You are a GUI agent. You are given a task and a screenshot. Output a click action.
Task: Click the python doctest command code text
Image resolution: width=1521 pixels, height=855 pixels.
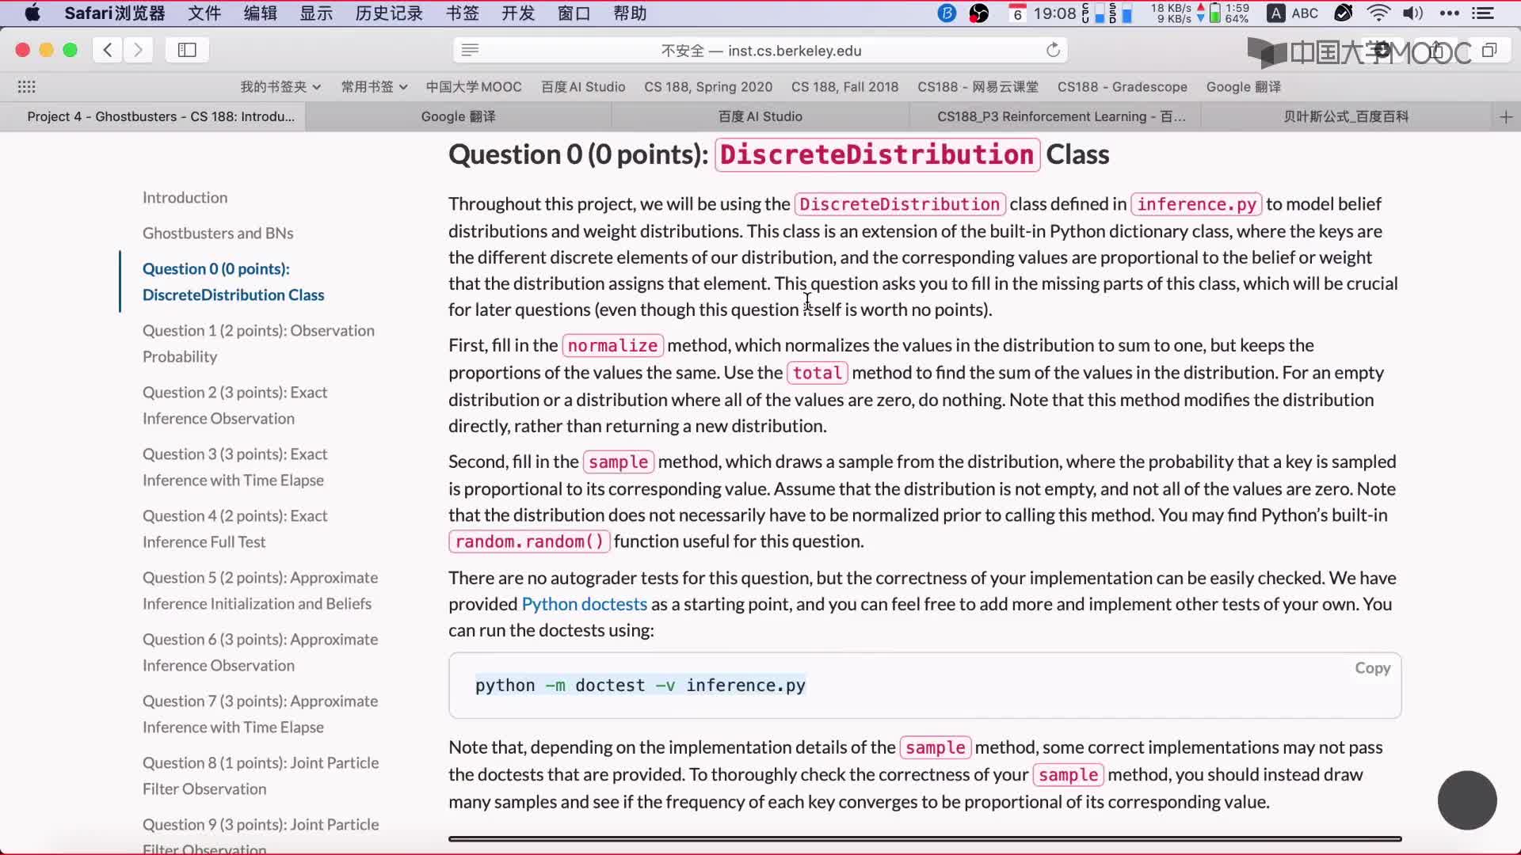click(x=640, y=686)
